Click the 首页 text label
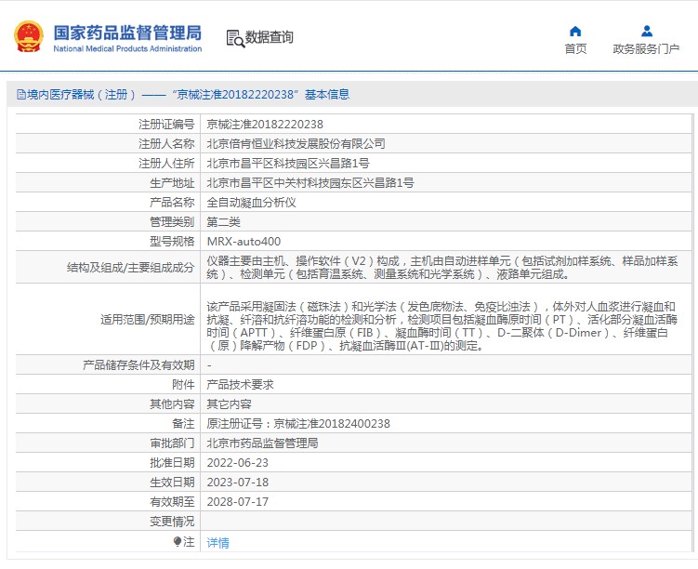698x569 pixels. coord(575,48)
